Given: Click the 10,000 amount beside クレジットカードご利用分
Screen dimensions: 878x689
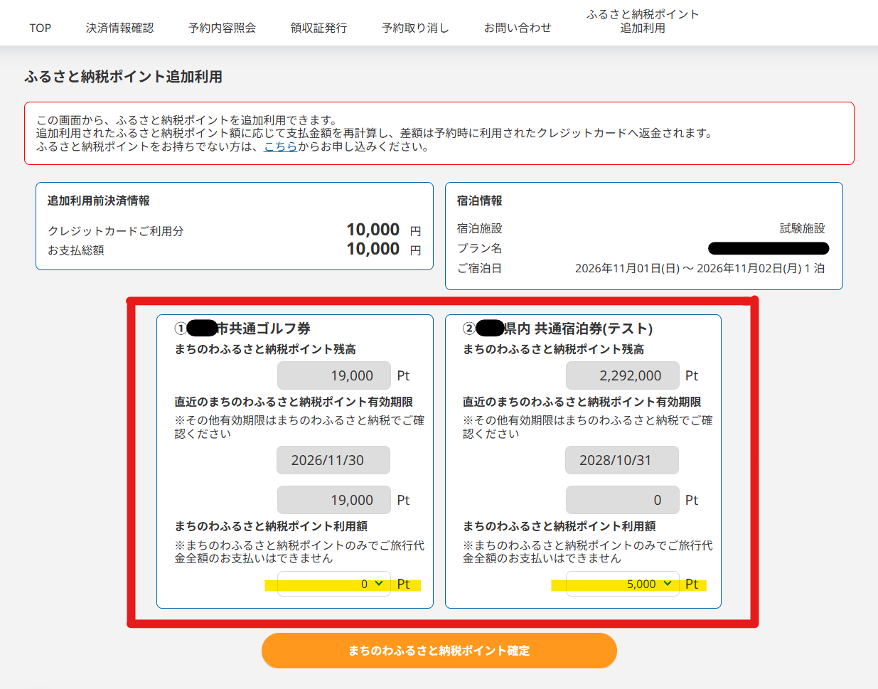Looking at the screenshot, I should (373, 230).
